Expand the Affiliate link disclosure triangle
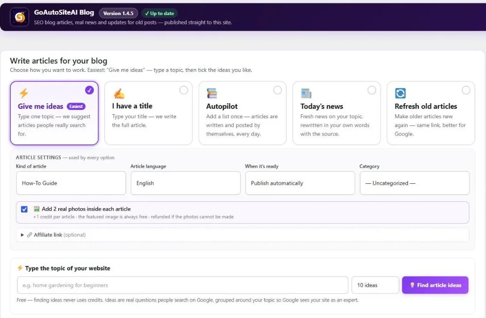The width and height of the screenshot is (486, 318). [22, 235]
